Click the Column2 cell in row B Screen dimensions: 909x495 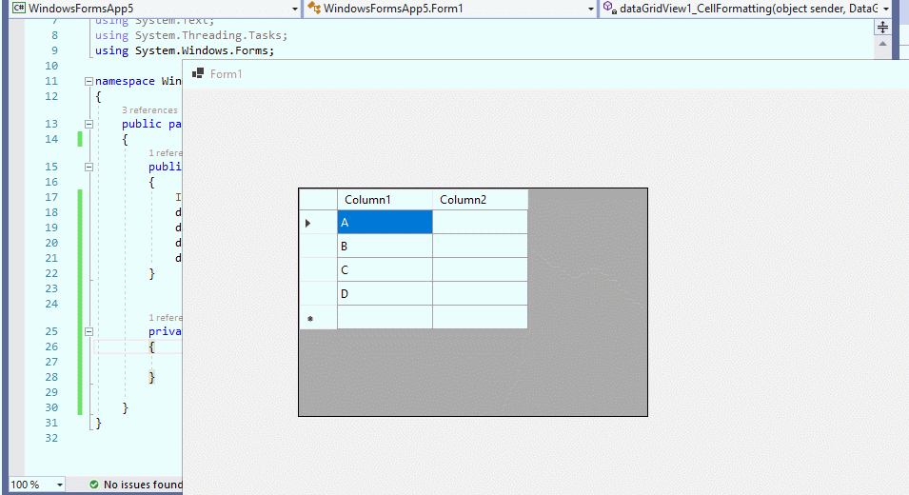point(480,246)
